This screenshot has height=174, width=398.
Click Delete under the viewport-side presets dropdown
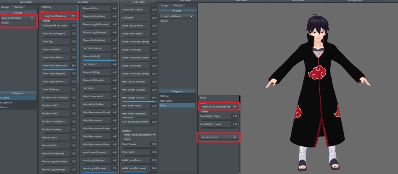(x=164, y=21)
